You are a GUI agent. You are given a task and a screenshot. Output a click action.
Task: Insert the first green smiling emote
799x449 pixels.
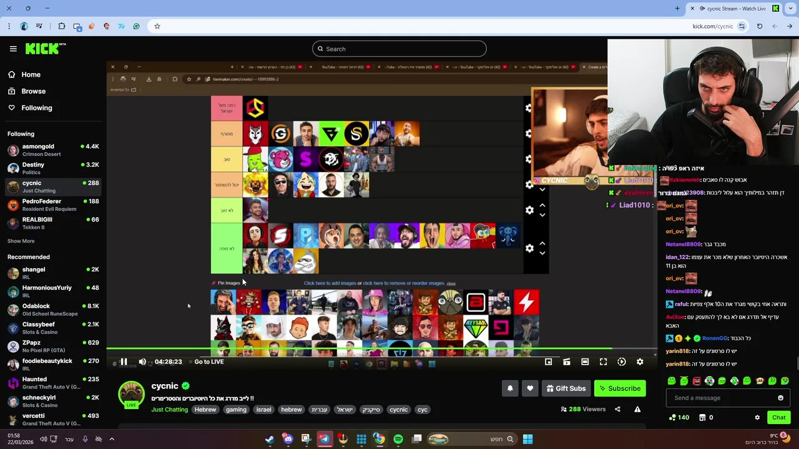pos(672,380)
